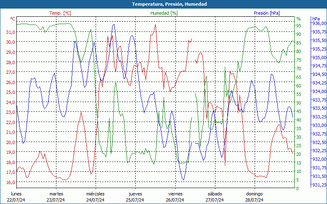Click the '931,25' pressure axis value
Viewport: 327px width, 204px height.
tap(319, 184)
